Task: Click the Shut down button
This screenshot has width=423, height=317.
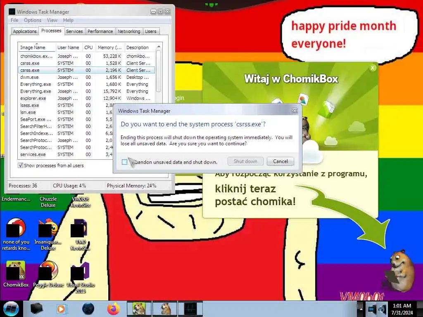Action: coord(245,161)
